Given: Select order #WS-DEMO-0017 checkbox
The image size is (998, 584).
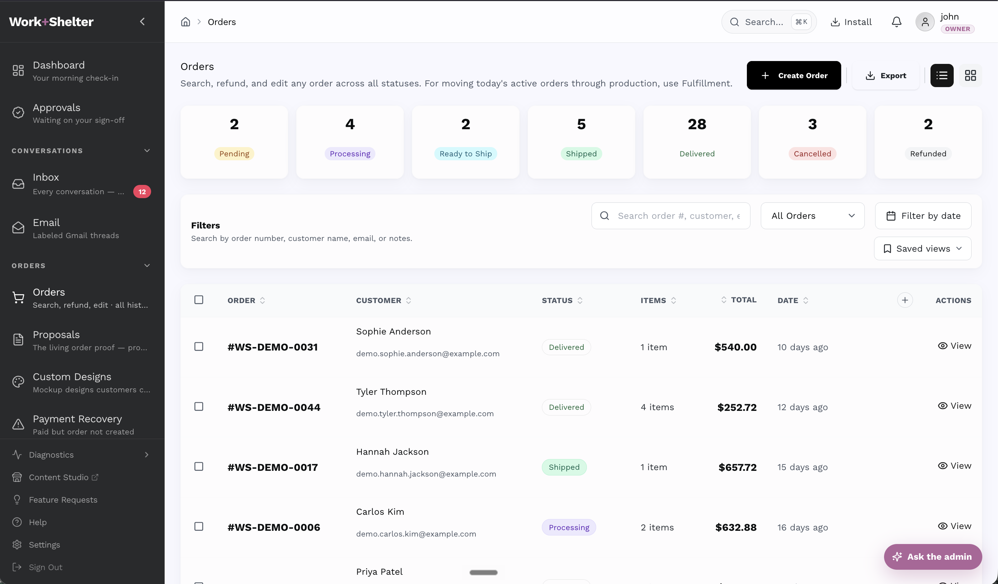Looking at the screenshot, I should pyautogui.click(x=199, y=467).
